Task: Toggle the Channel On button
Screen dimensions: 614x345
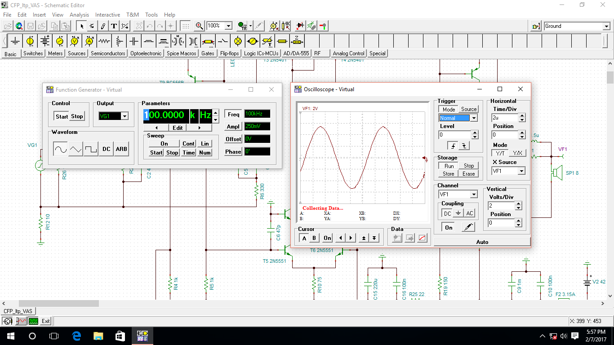Action: pyautogui.click(x=449, y=227)
